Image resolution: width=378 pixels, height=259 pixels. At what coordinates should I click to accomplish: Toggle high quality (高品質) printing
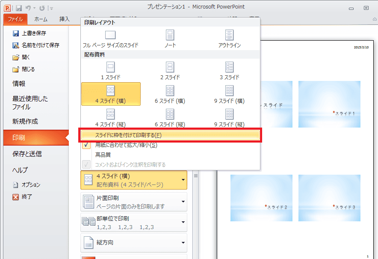point(103,155)
